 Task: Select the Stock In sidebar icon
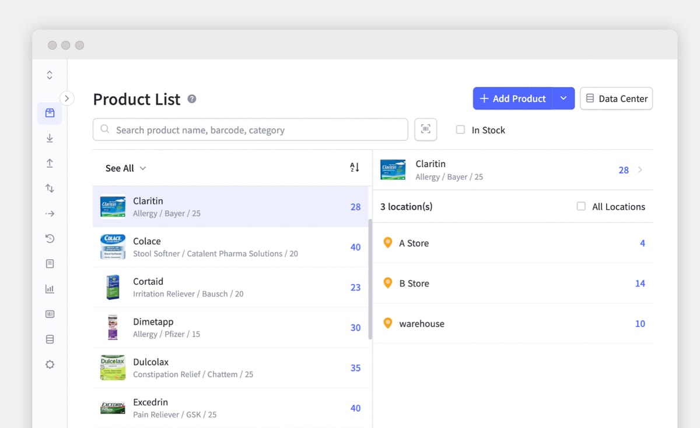[50, 138]
